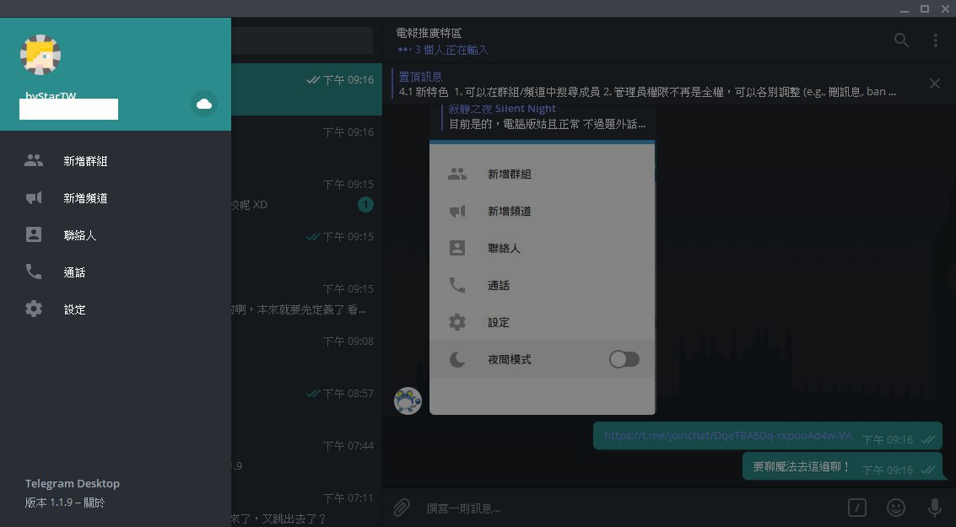This screenshot has width=956, height=527.
Task: Select 新增群組 in the side menu
Action: (x=84, y=161)
